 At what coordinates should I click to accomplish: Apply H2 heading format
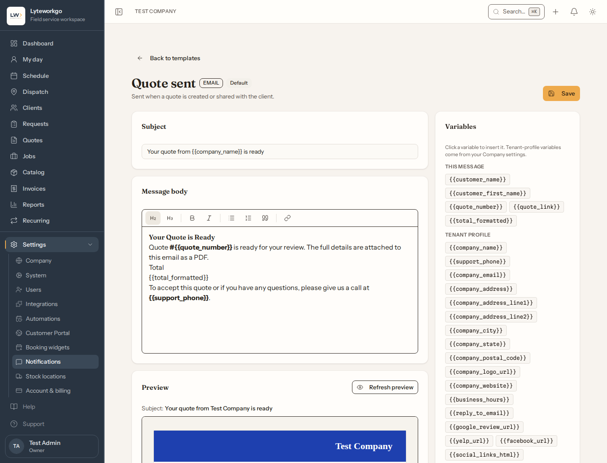point(153,218)
